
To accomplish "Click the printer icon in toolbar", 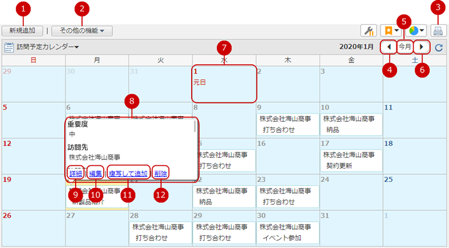I will point(438,31).
